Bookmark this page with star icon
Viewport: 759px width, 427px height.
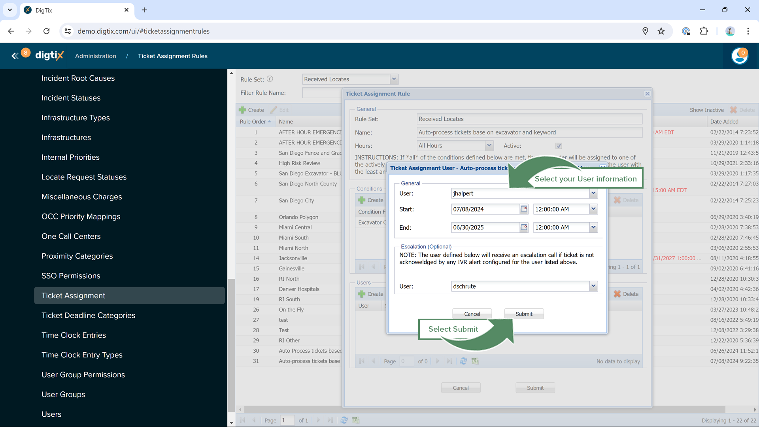pyautogui.click(x=661, y=31)
